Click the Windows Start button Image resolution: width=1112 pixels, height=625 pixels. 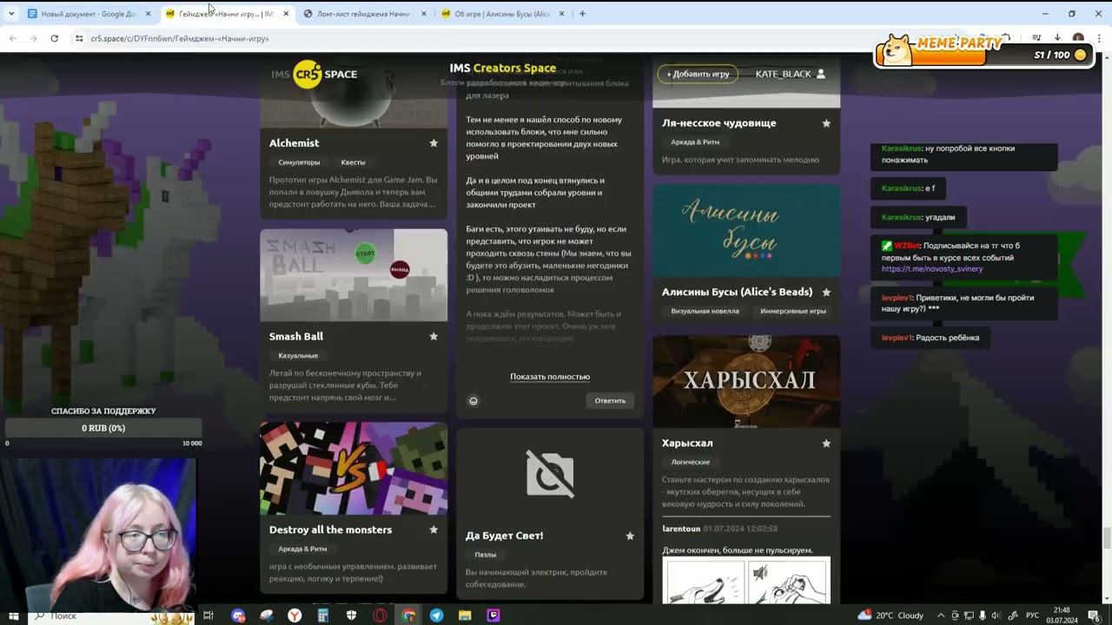coord(13,615)
